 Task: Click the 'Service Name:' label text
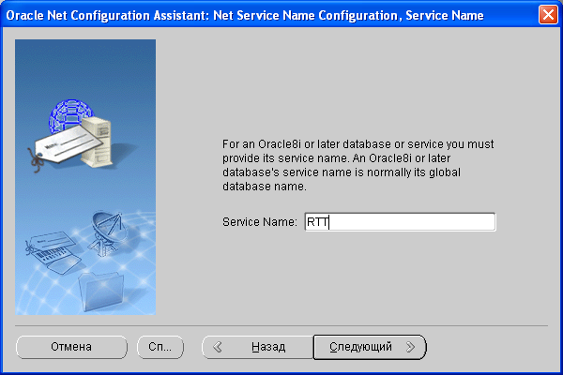(260, 222)
